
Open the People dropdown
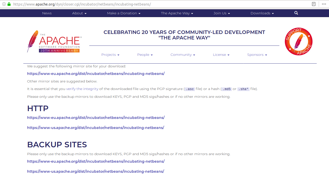click(145, 55)
